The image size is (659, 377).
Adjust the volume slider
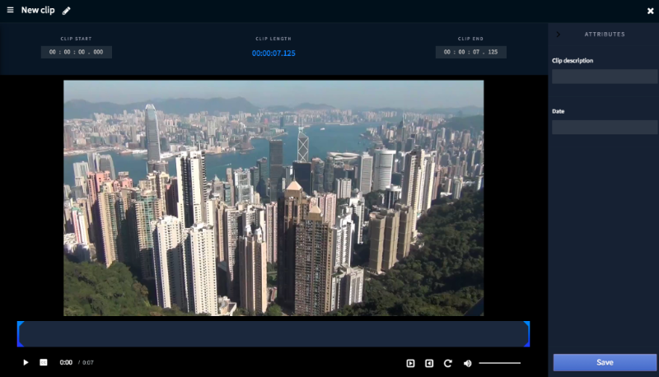499,363
